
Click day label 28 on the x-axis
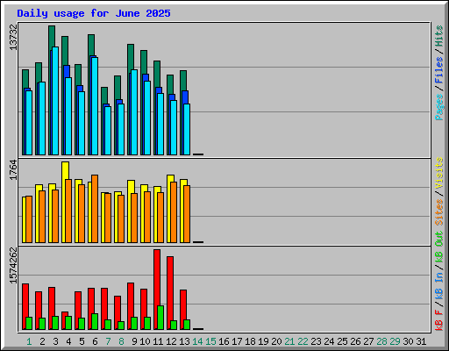381,341
